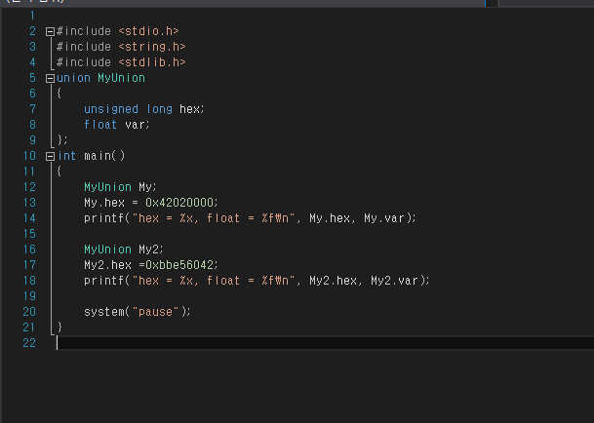
Task: Click the My2 variable declaration on line 16
Action: point(148,250)
